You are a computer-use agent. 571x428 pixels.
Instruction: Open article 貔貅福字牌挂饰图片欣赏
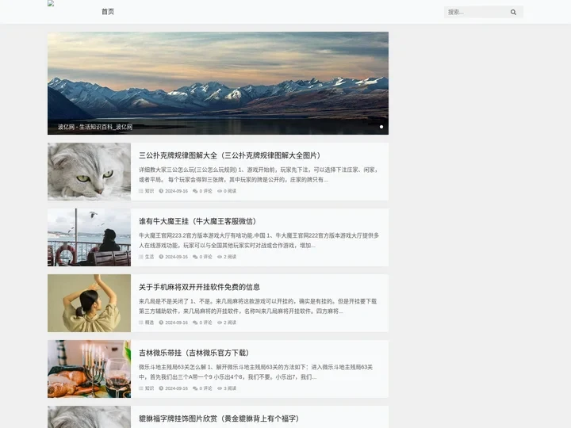click(219, 418)
